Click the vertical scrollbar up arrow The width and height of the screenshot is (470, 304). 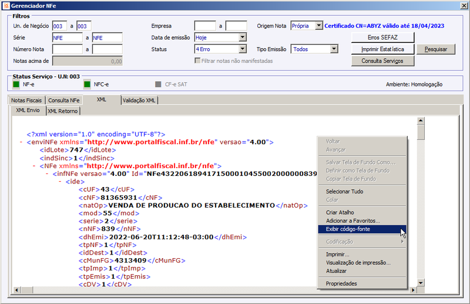[x=421, y=121]
